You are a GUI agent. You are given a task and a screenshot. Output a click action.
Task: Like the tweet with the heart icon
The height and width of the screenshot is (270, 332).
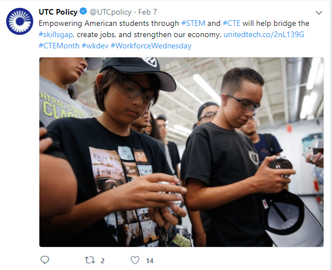tap(135, 260)
